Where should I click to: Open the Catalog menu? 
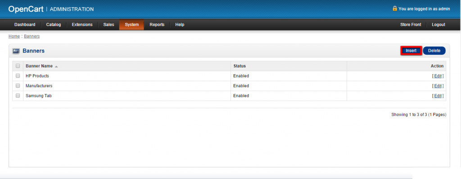pyautogui.click(x=54, y=25)
